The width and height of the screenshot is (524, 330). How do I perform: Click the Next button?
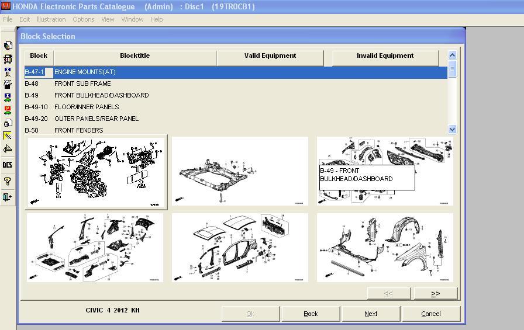371,314
